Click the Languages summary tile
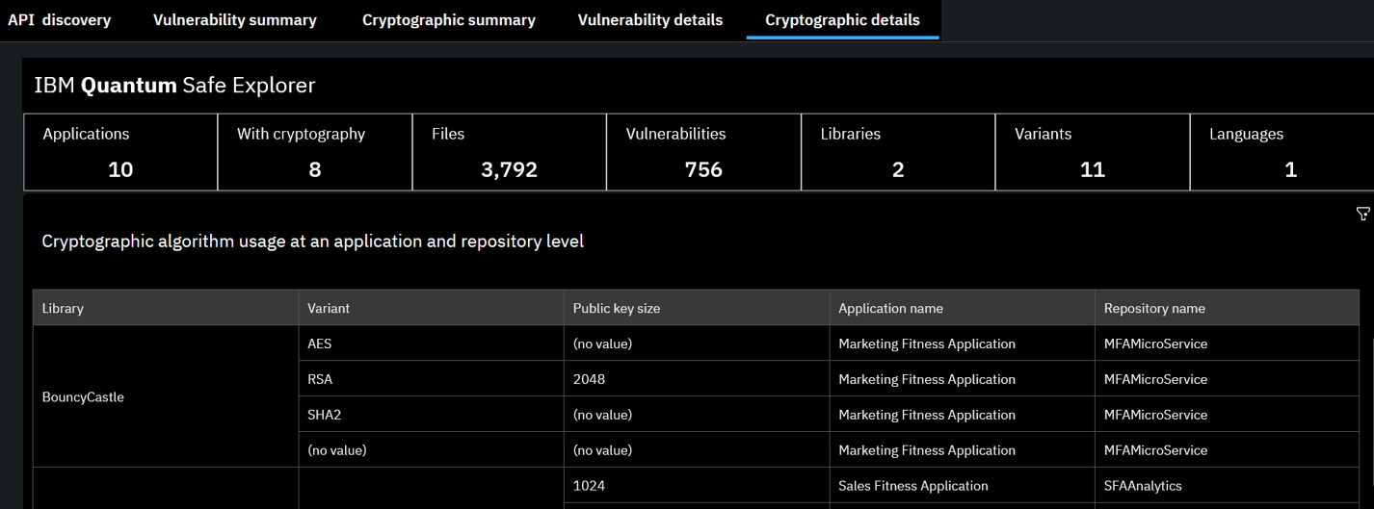This screenshot has height=509, width=1374. tap(1282, 152)
